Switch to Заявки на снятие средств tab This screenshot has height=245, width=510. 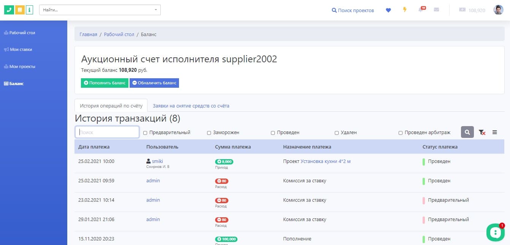tap(191, 106)
